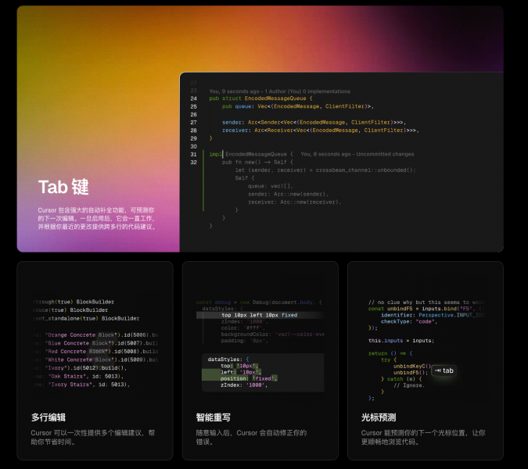The height and width of the screenshot is (469, 528).
Task: Click the 'Orange Concrete Block' code line
Action: click(x=96, y=335)
